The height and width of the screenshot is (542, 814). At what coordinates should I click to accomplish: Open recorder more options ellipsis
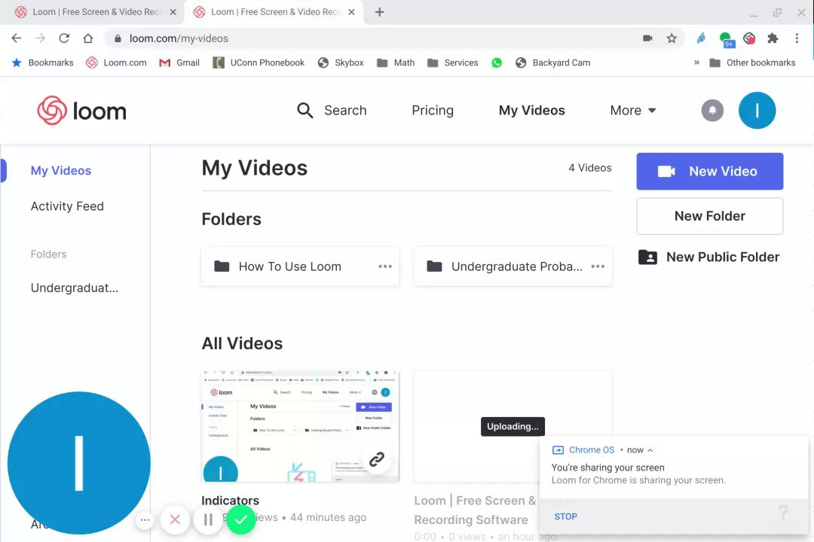tap(145, 519)
